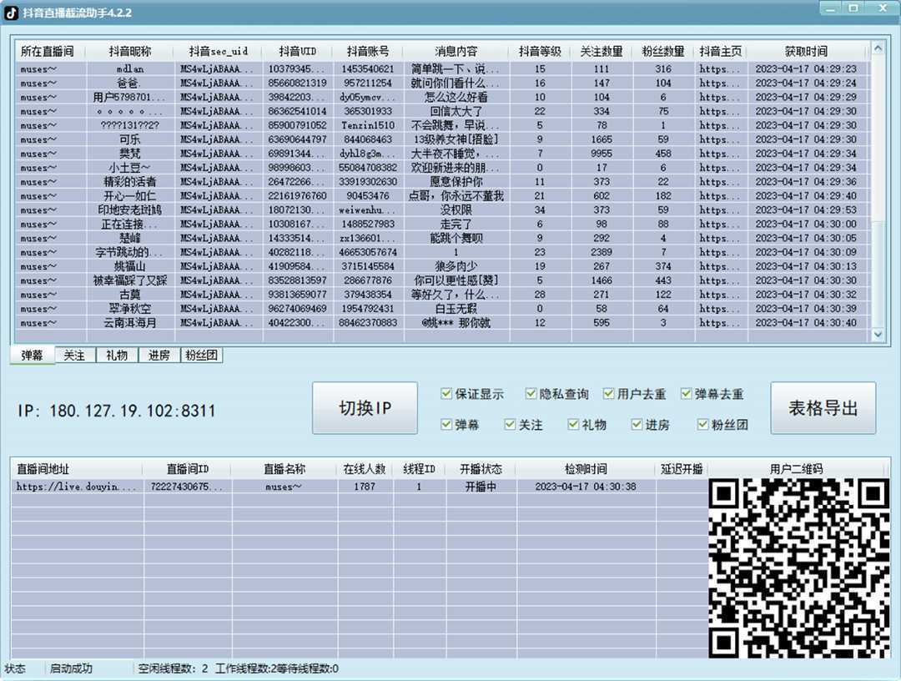Toggle the 弹幕去重 checkbox
Screen dimensions: 901x681
click(686, 393)
